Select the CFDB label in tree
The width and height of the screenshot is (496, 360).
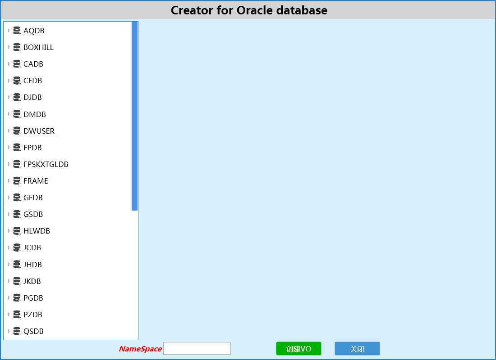pyautogui.click(x=32, y=81)
